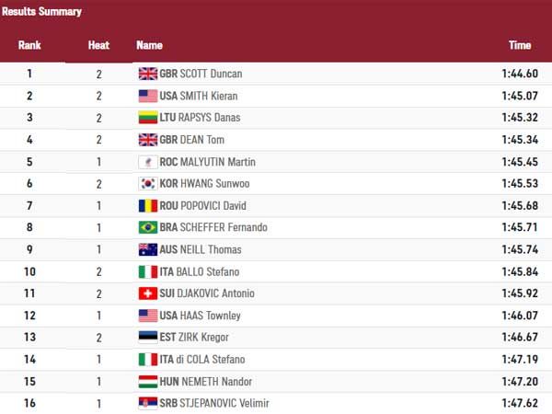Click the Brazil flag beside SCHEFFER Fernando
The image size is (552, 414).
point(147,227)
